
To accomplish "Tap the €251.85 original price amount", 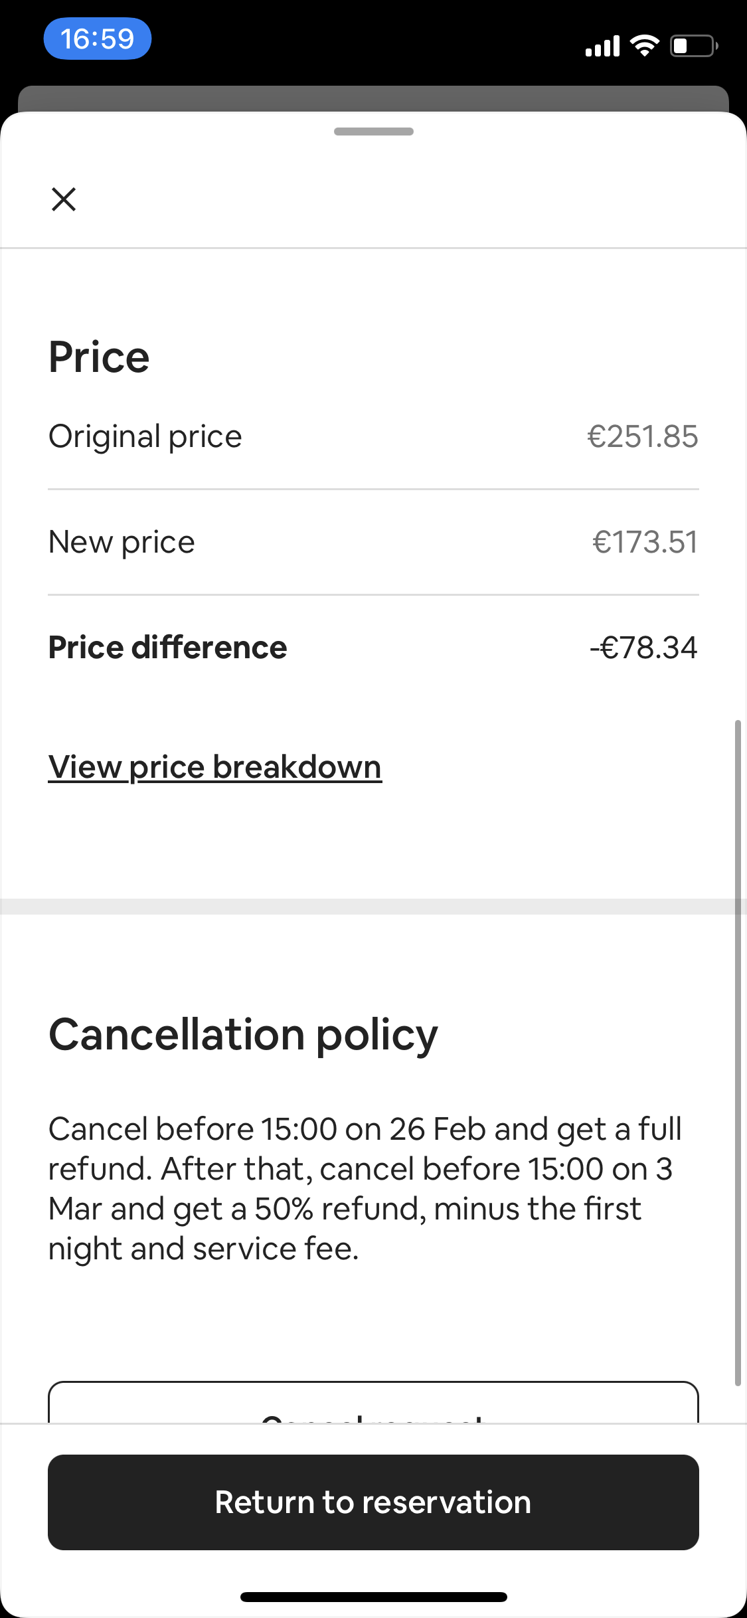I will pyautogui.click(x=643, y=436).
